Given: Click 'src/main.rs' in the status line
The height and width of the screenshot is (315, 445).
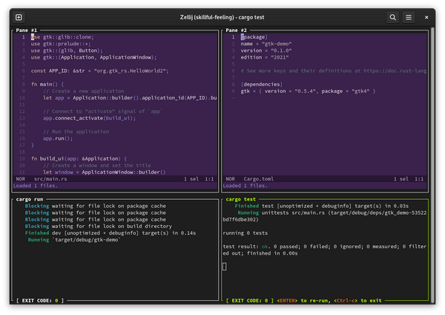Looking at the screenshot, I should pos(50,179).
